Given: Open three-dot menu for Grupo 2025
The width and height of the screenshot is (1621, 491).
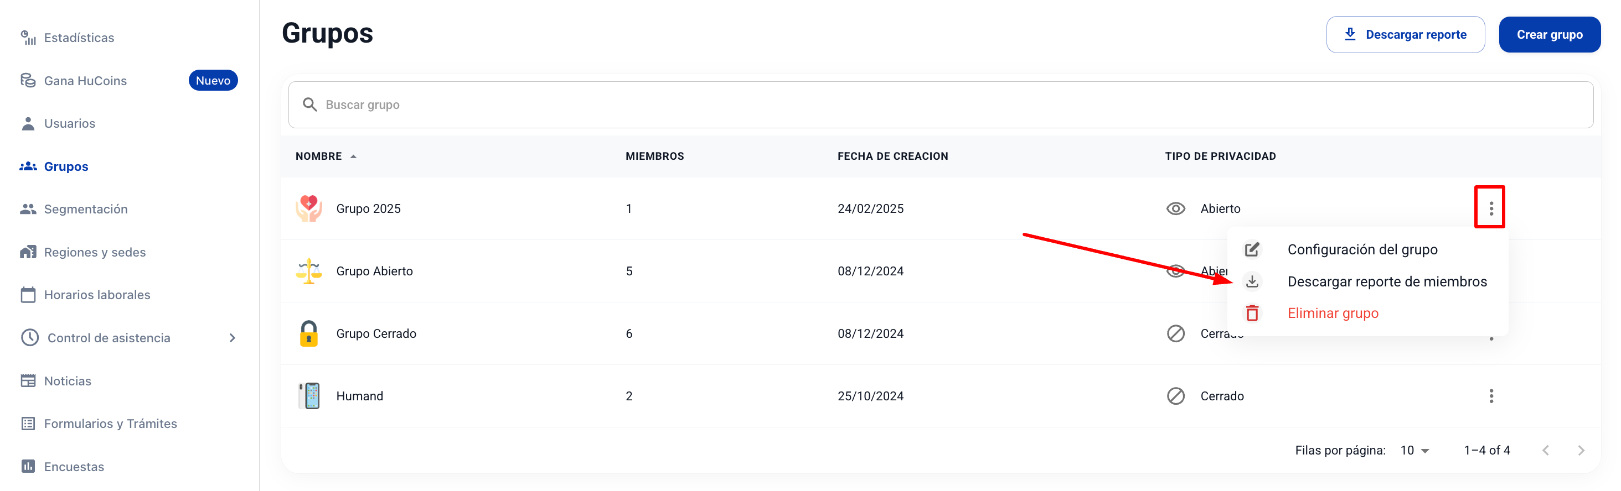Looking at the screenshot, I should point(1490,208).
